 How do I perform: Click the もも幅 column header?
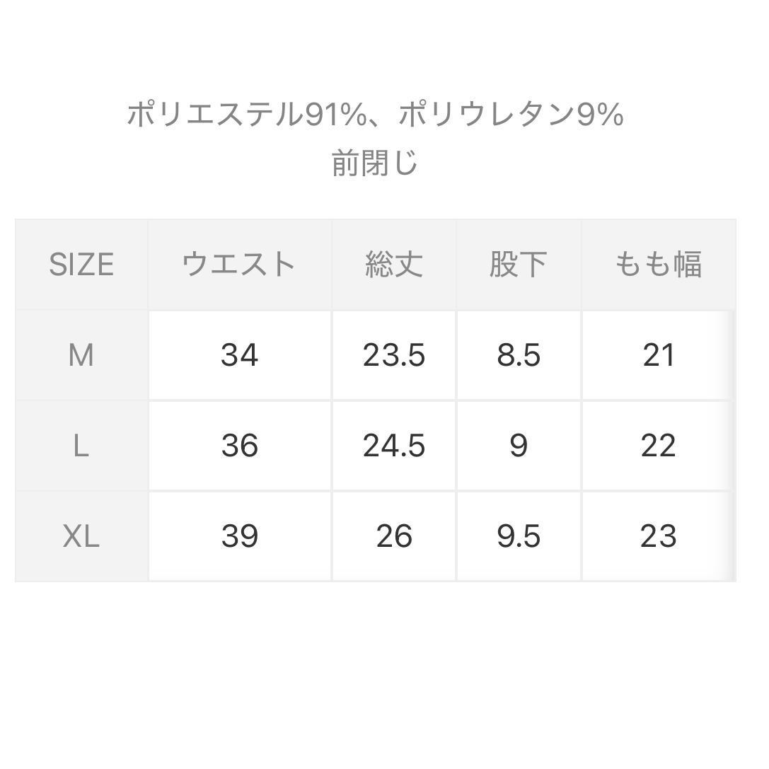pyautogui.click(x=658, y=265)
